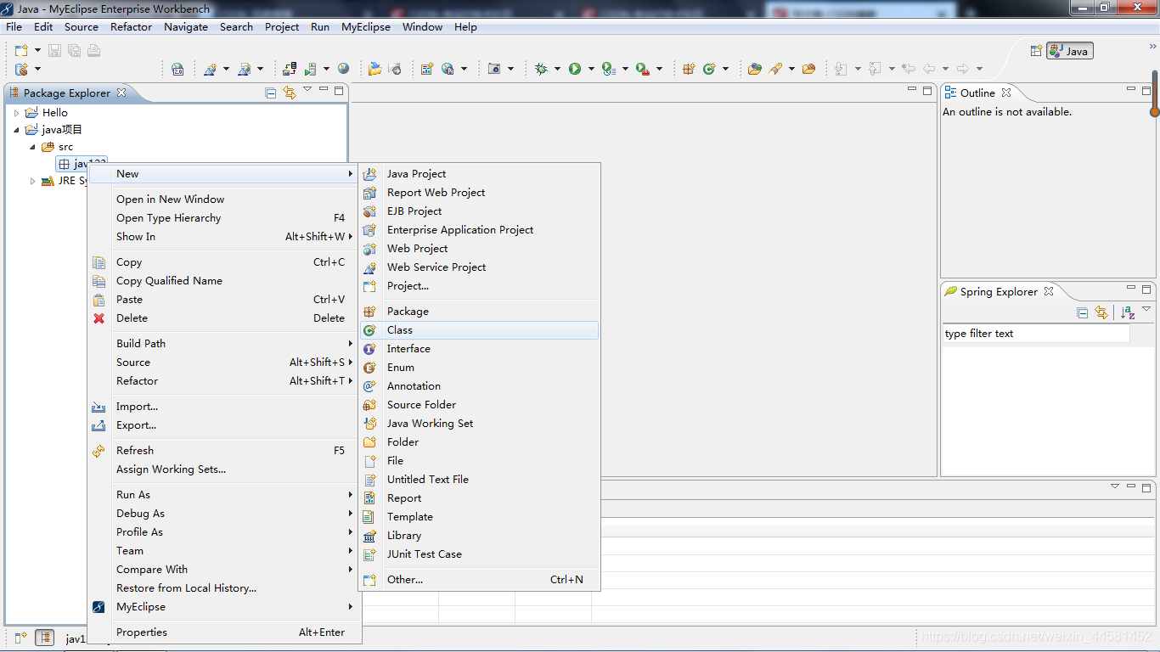Click the show view icon in status bar

(x=19, y=638)
